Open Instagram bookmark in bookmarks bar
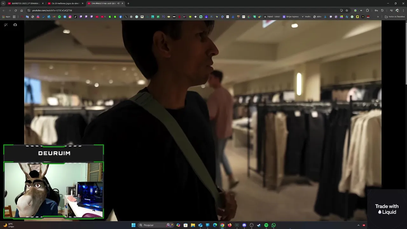The height and width of the screenshot is (229, 407). click(x=70, y=17)
